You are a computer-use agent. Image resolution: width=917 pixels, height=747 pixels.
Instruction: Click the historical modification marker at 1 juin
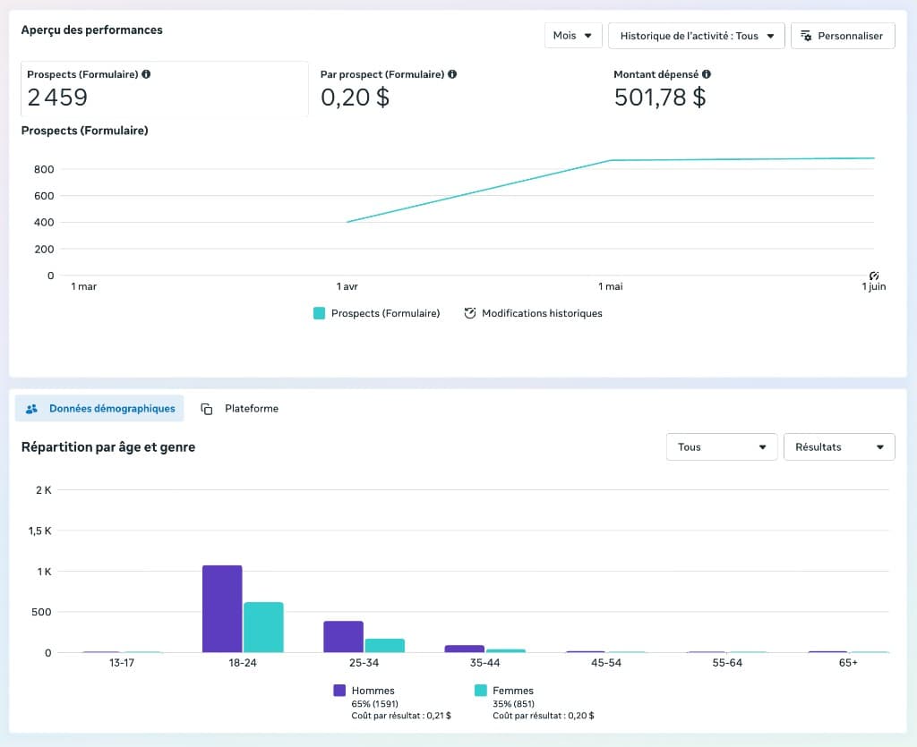(874, 276)
